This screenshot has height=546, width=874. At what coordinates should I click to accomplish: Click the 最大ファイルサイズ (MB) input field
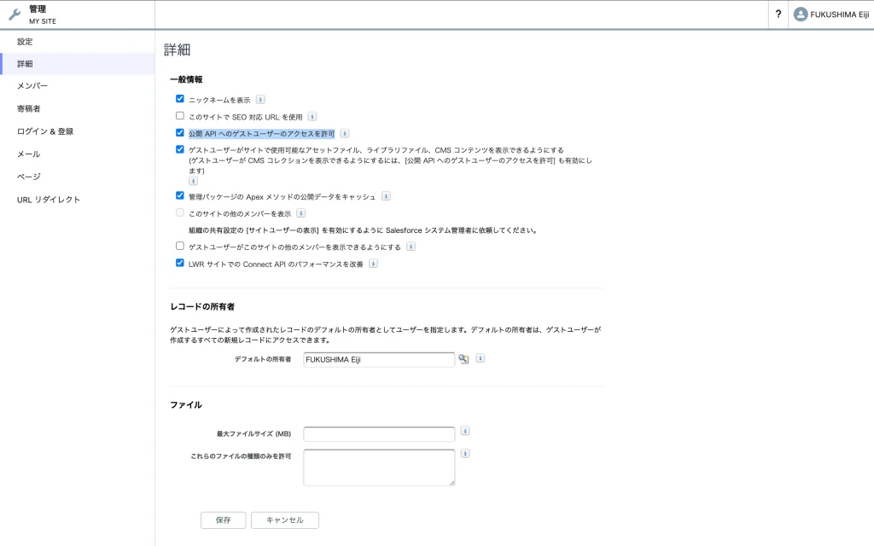(379, 434)
